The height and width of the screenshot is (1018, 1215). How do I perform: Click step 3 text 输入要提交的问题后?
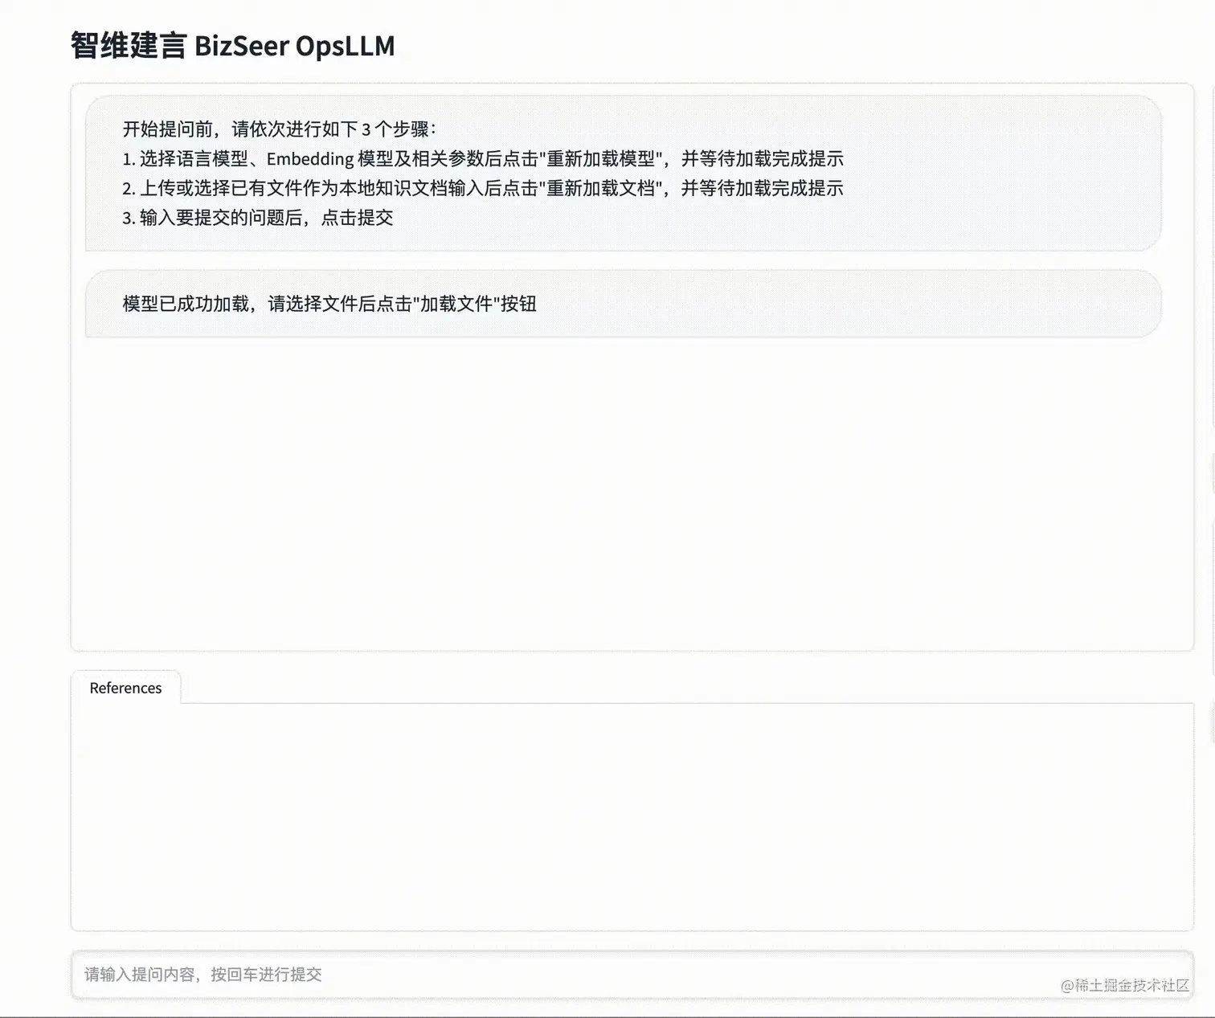coord(258,218)
